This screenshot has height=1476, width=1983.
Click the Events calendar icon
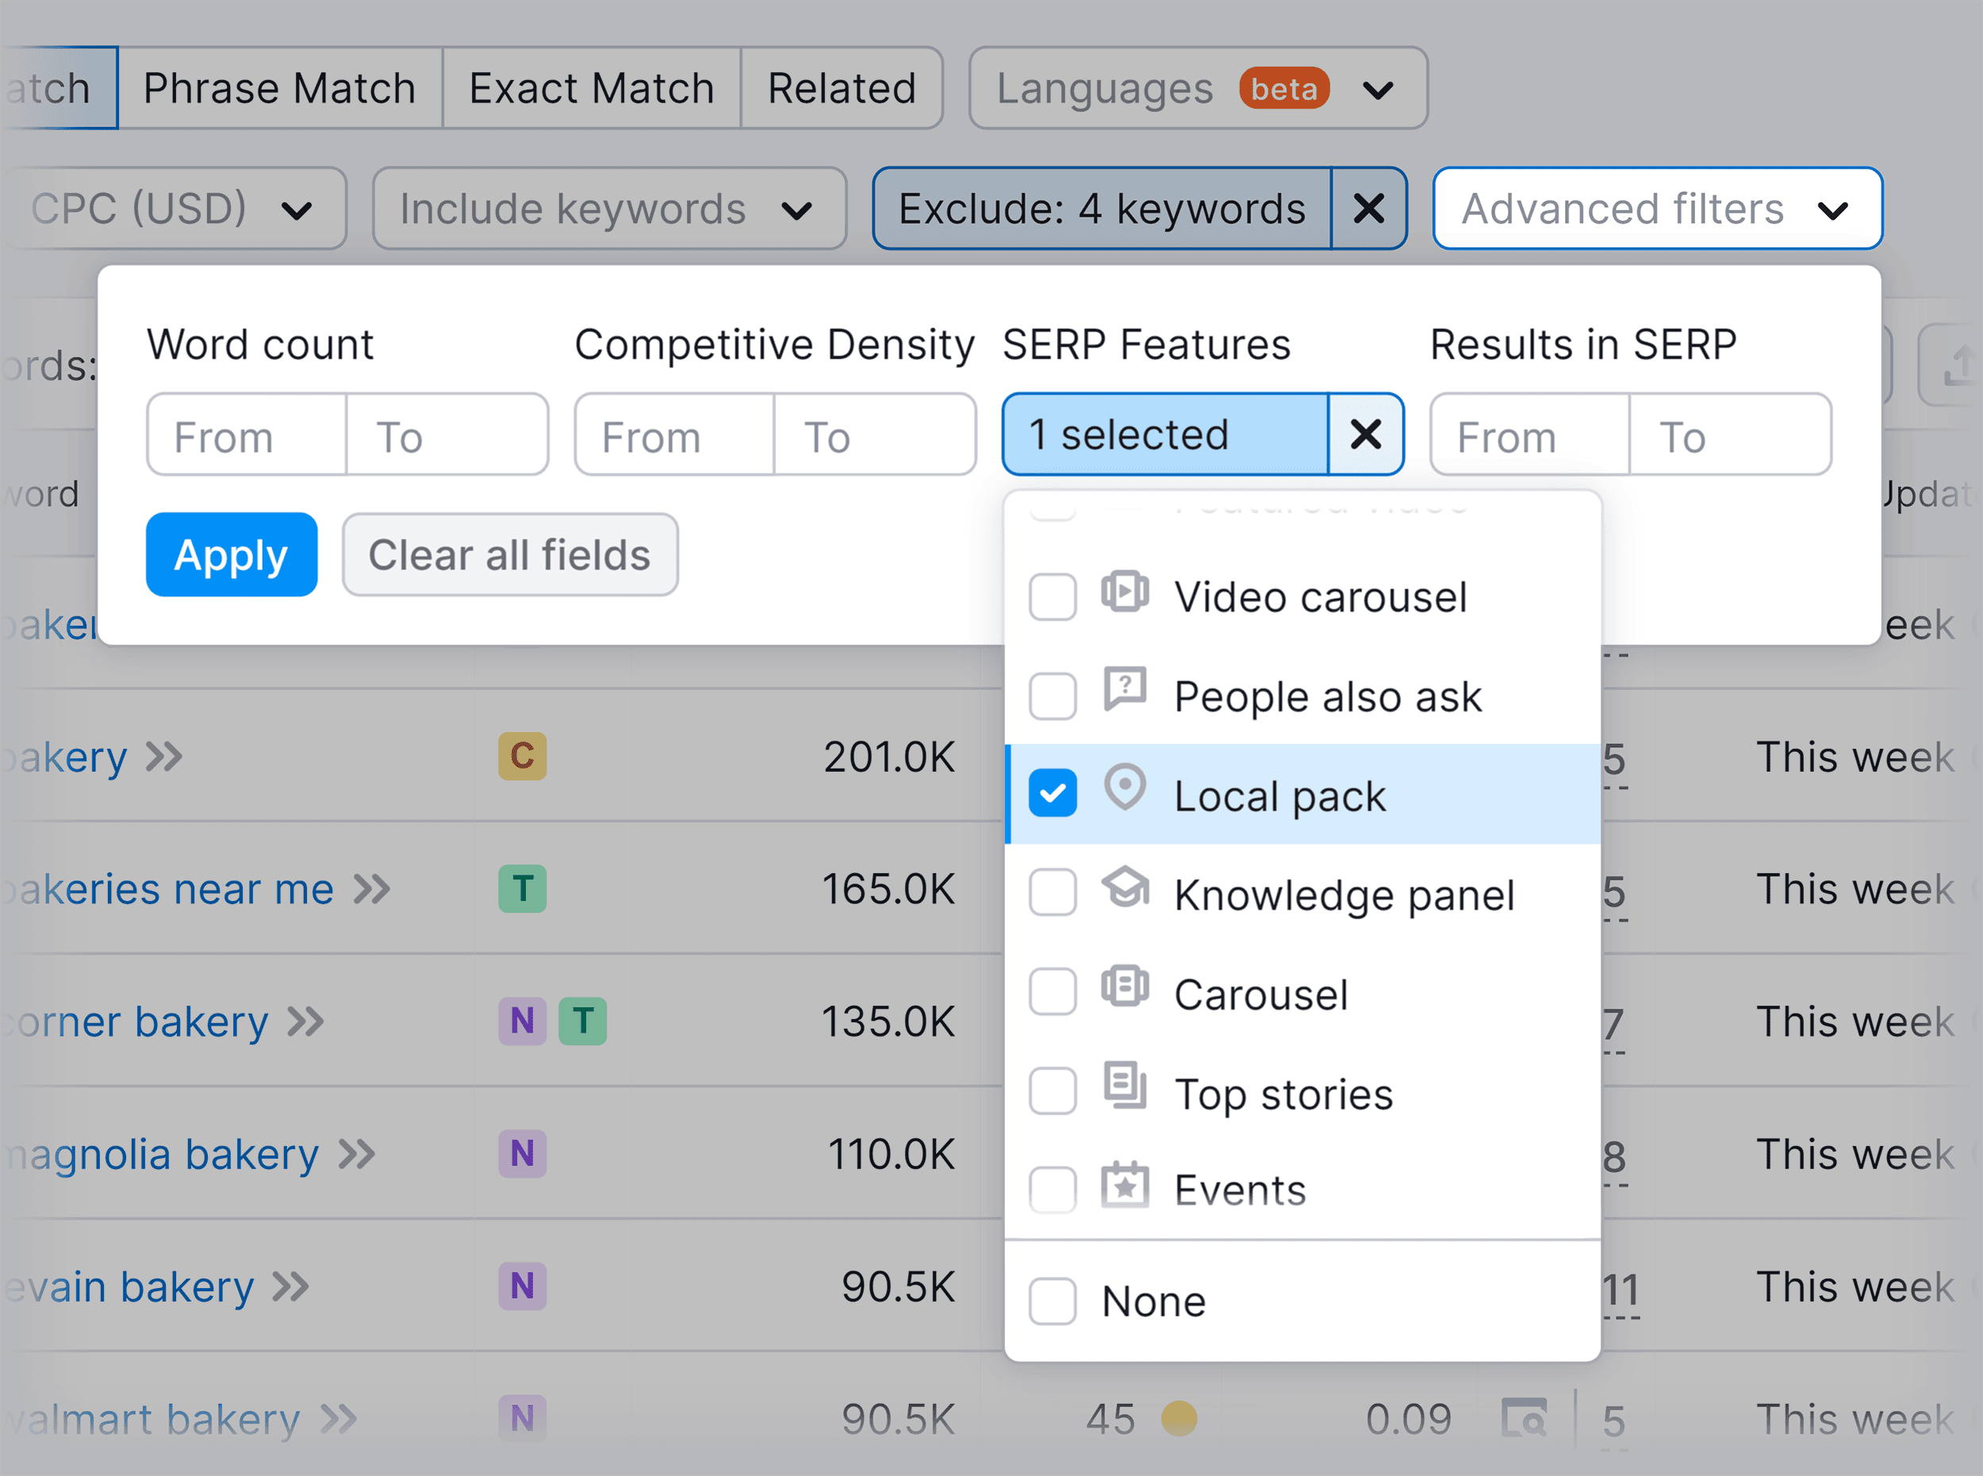[1124, 1189]
